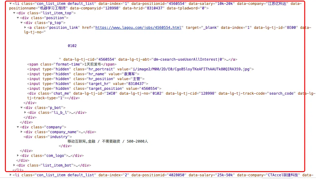Screen dimensions: 316x179
Task: Expand the list_item_bot div node
Action: (14, 165)
